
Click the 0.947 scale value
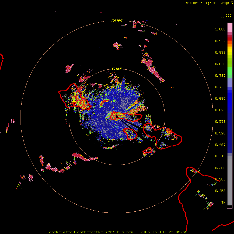(x=220, y=41)
